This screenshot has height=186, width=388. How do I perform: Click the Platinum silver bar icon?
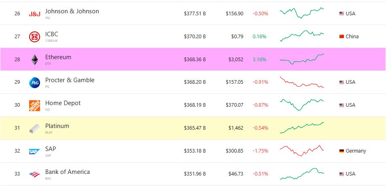point(35,128)
